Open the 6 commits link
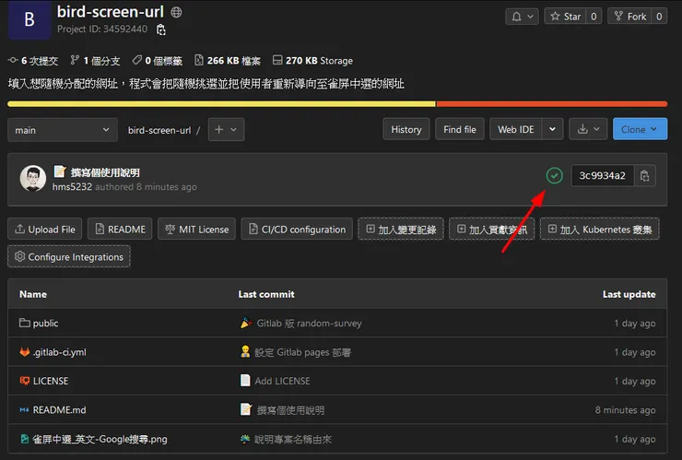The image size is (682, 460). [33, 61]
